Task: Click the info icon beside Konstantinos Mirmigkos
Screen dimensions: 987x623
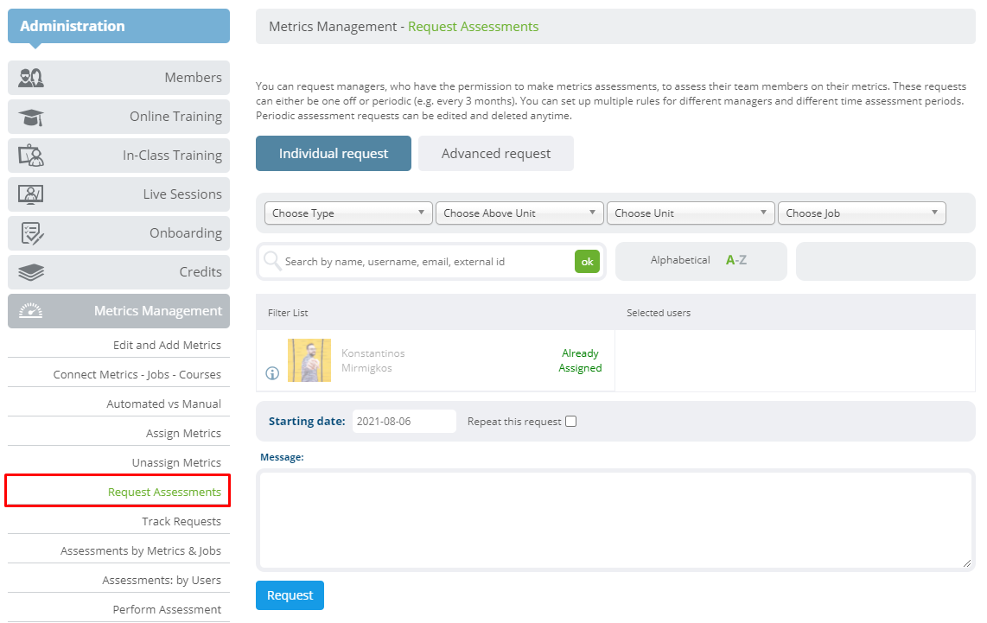Action: pos(272,373)
